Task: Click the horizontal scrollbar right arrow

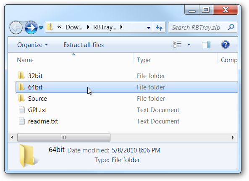Action: coord(233,137)
